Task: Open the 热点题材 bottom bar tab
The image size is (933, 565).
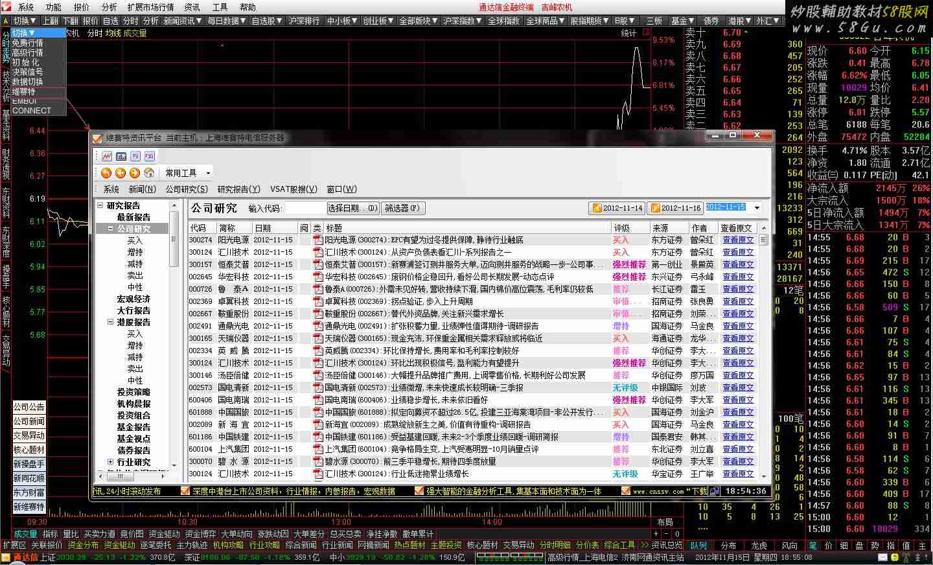Action: coord(409,546)
